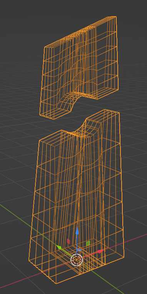Viewport: 147px width, 294px height.
Task: Select the red YZ-plane gizmo square
Action: tap(68, 241)
